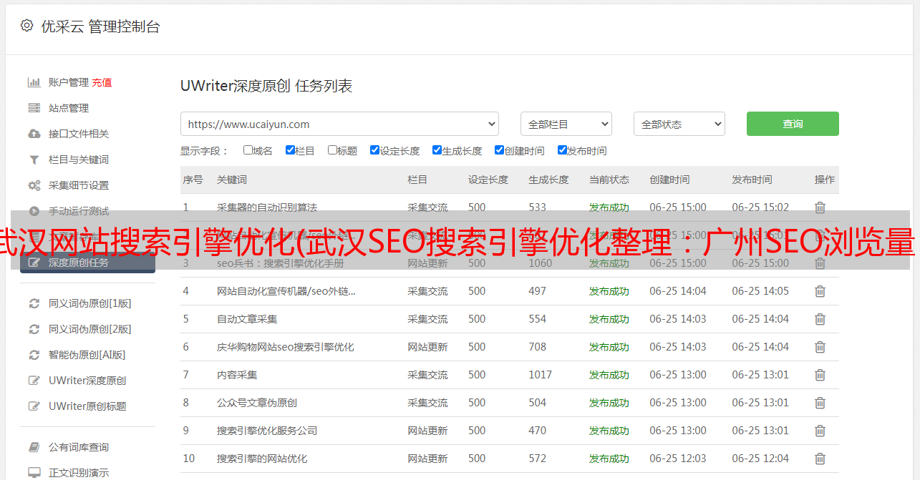Expand the 全部栏目 dropdown
The height and width of the screenshot is (480, 920).
(566, 124)
